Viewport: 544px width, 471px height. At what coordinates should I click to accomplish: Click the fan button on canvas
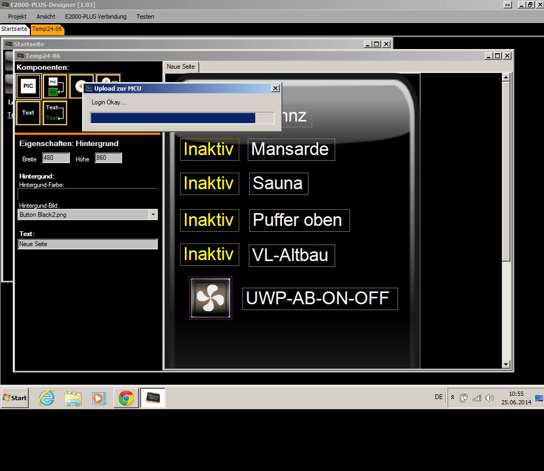[210, 298]
